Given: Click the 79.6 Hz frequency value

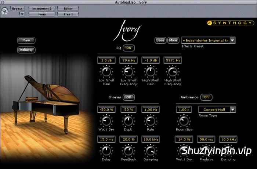Looking at the screenshot, I should pyautogui.click(x=128, y=60).
